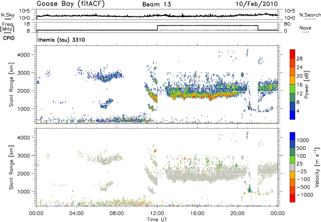Click the "18" frequency tick label
This screenshot has width=321, height=222.
pos(26,24)
